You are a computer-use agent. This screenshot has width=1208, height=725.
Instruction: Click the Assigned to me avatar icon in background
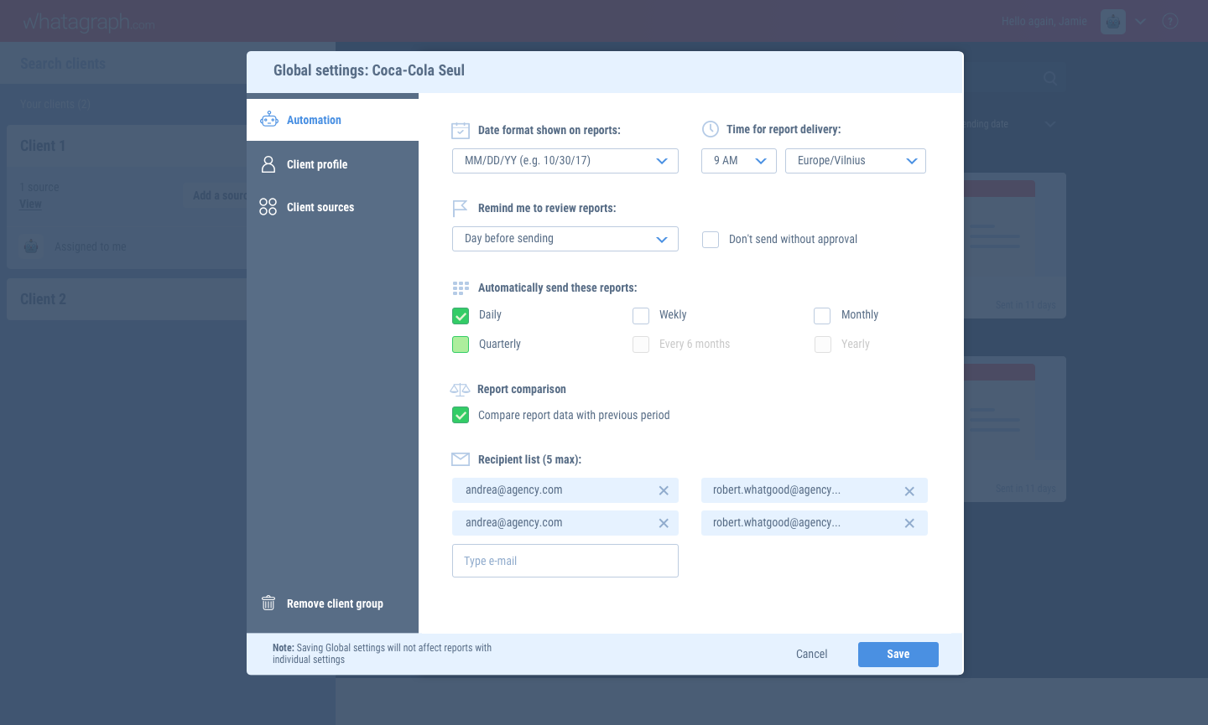click(x=31, y=246)
